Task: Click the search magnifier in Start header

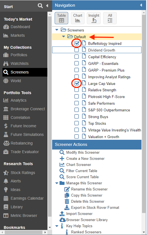Action: point(40,6)
